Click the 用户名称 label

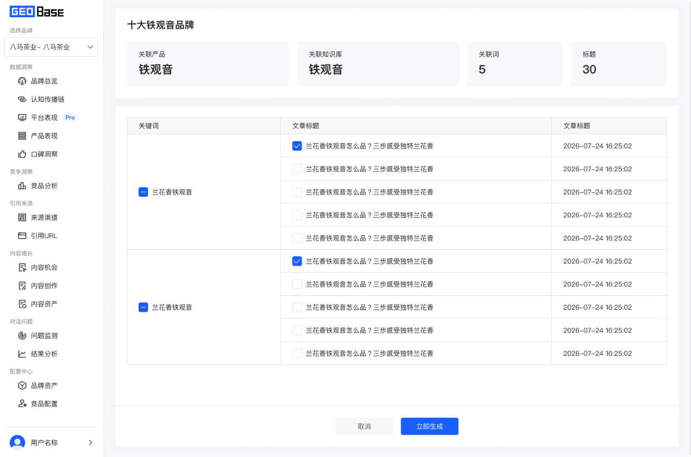45,443
